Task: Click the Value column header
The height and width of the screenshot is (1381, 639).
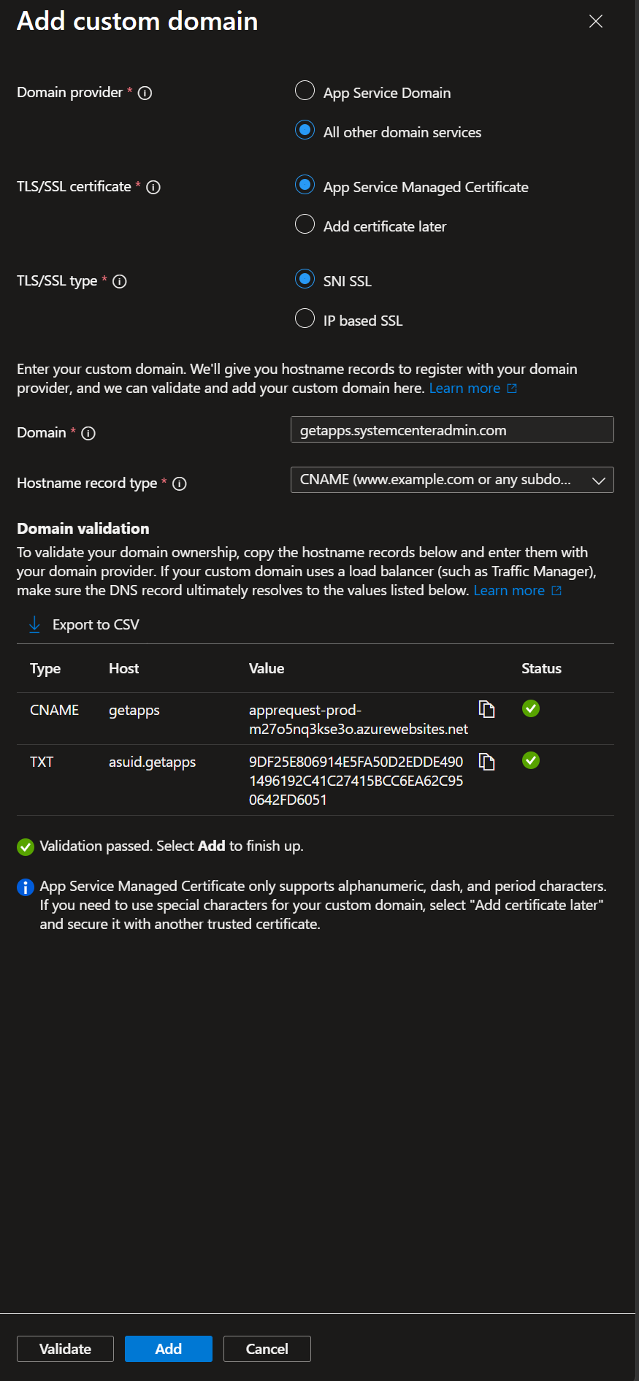Action: [267, 668]
